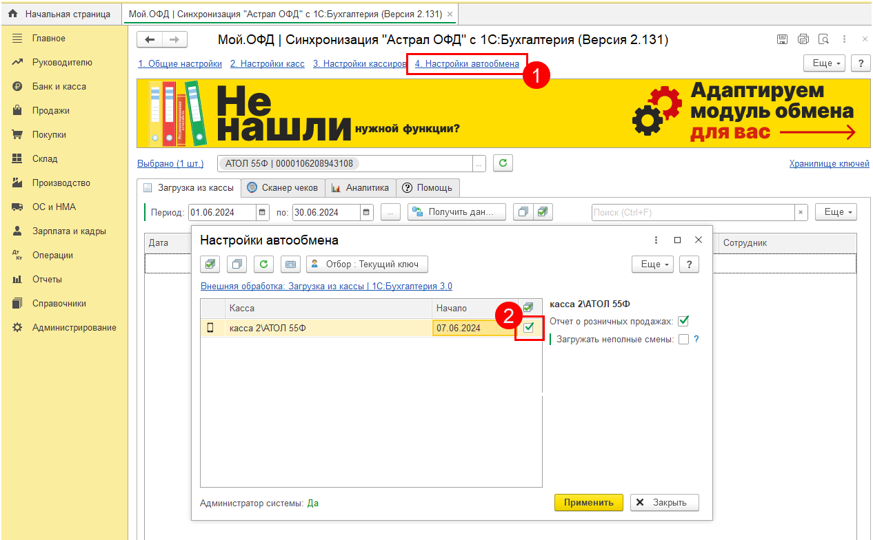873x540 pixels.
Task: Click the back navigation arrow
Action: click(150, 40)
